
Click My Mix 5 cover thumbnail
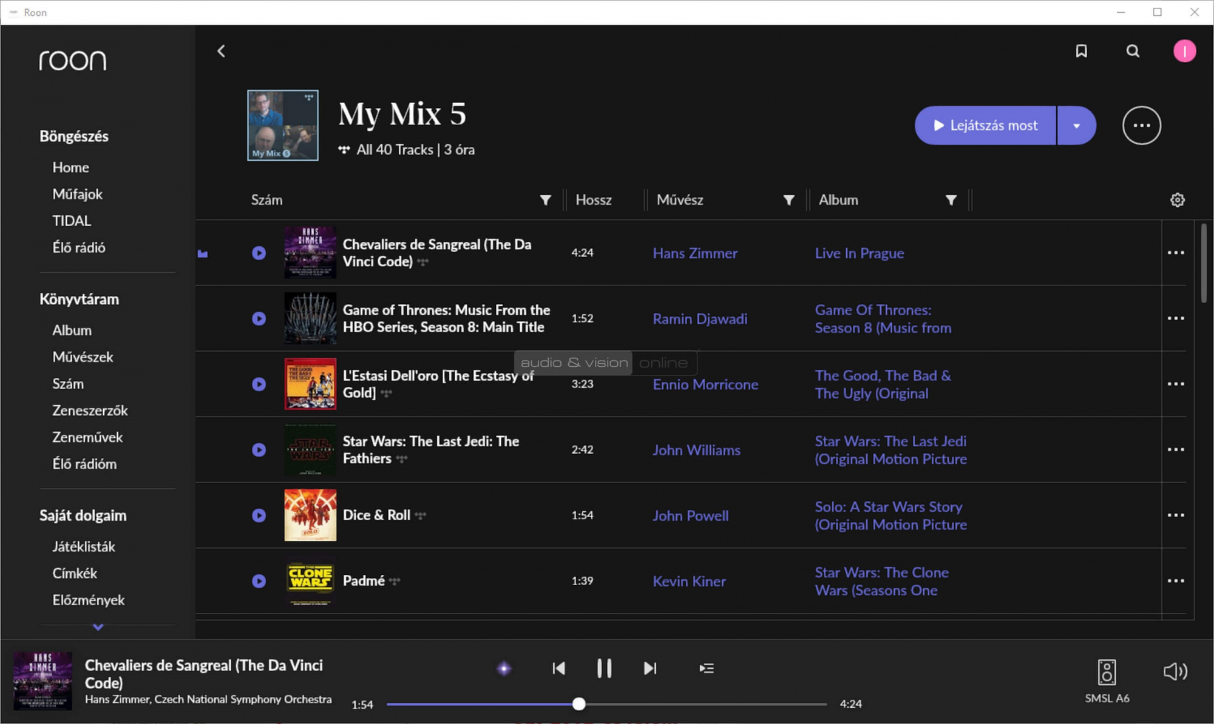pyautogui.click(x=282, y=126)
